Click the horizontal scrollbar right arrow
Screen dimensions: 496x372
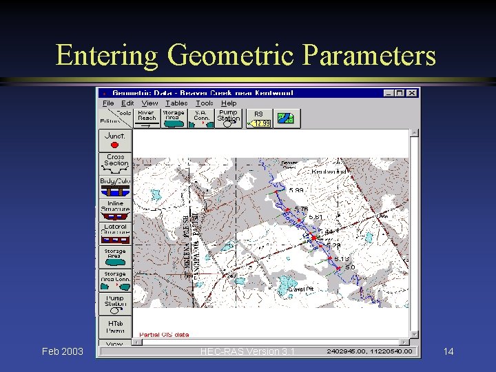pyautogui.click(x=404, y=342)
